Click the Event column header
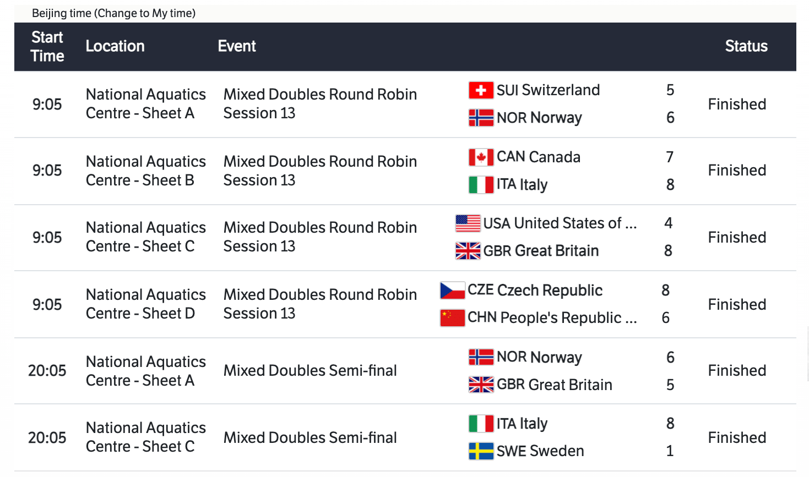The image size is (809, 477). pyautogui.click(x=237, y=46)
